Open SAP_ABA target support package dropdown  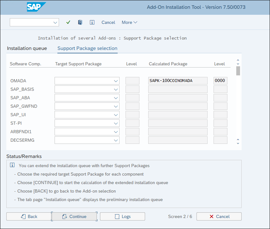(116, 98)
